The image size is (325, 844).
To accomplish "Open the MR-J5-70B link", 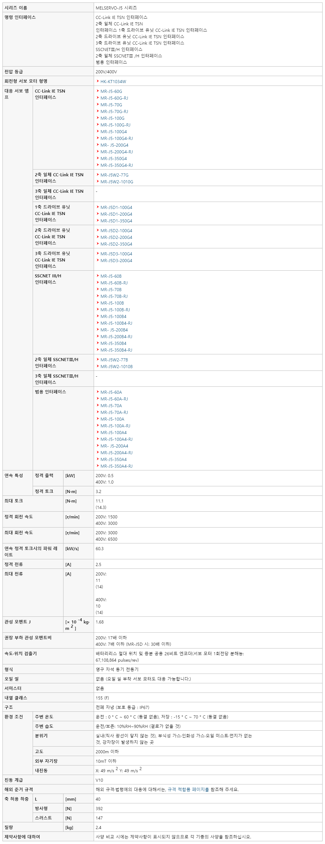I will pos(111,290).
